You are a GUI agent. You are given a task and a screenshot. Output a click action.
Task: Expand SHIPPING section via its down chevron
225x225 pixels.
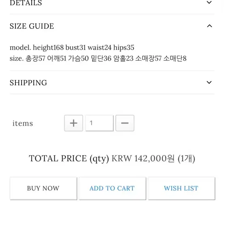[x=209, y=82]
